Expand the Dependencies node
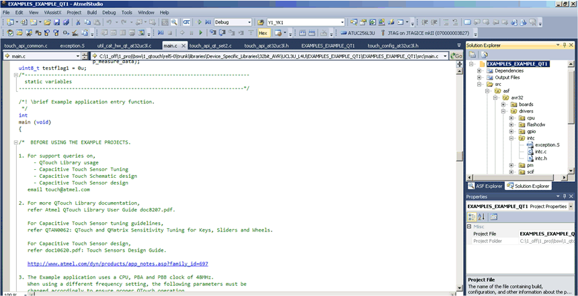Viewport: 578px width, 296px height. [479, 70]
